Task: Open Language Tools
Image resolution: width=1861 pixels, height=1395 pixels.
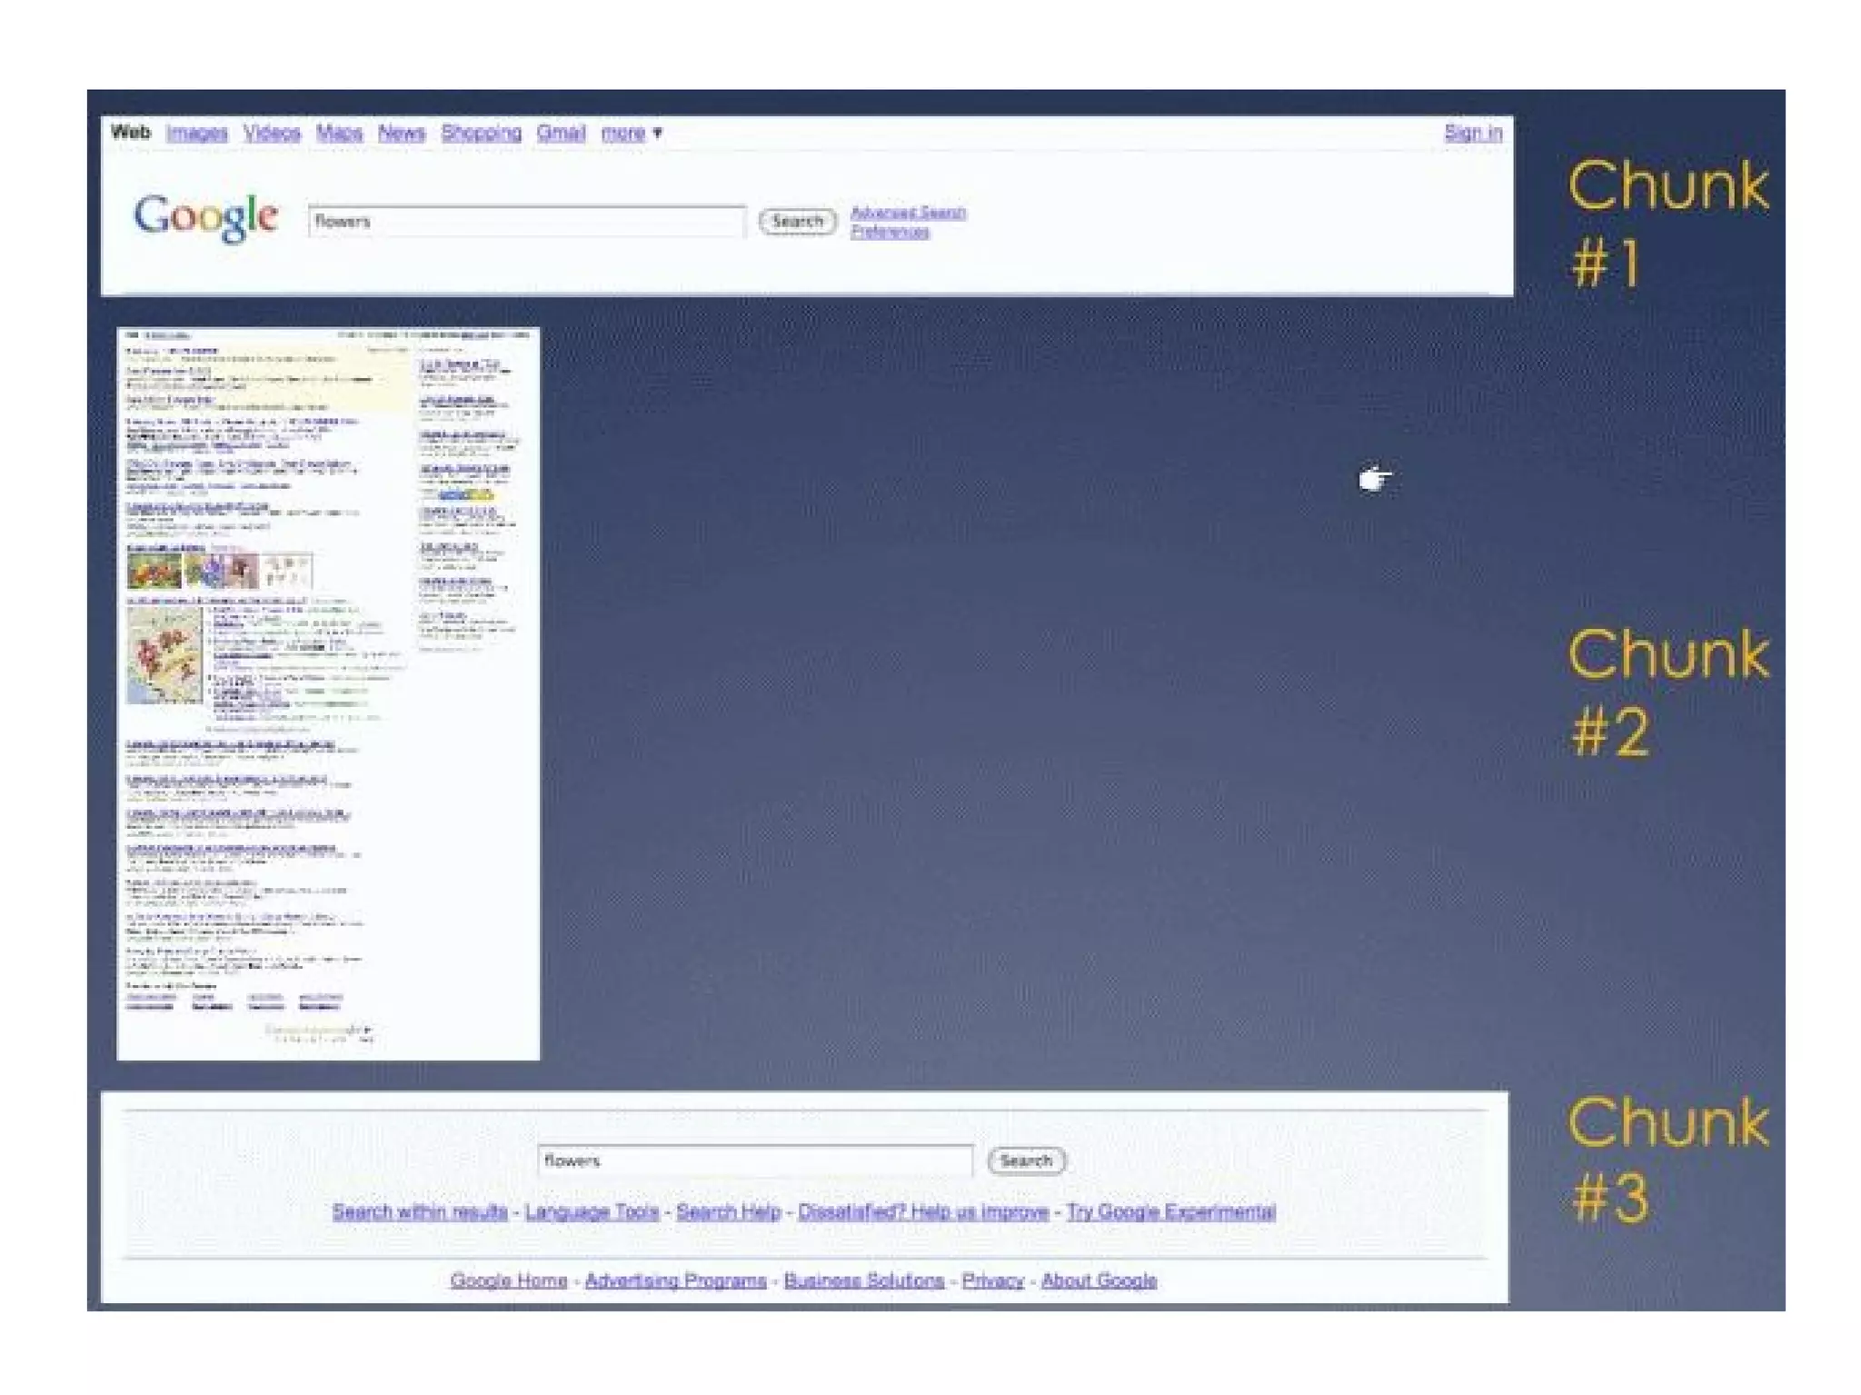Action: [592, 1211]
